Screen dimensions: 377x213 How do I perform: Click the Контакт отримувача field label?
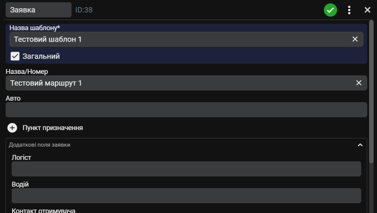pos(43,210)
